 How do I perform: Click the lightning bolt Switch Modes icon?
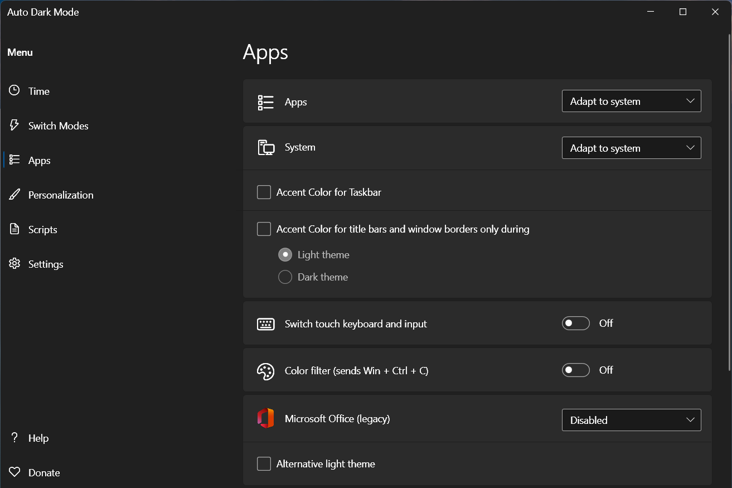pos(14,125)
